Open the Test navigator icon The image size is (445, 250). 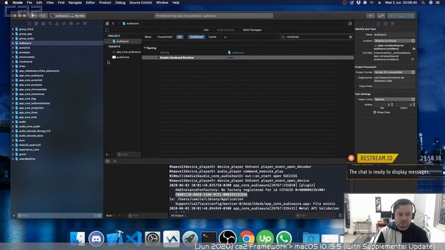(x=64, y=24)
